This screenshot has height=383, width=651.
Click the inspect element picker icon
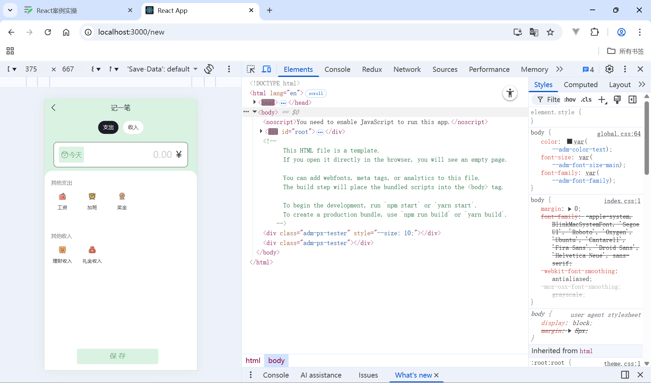pyautogui.click(x=251, y=69)
